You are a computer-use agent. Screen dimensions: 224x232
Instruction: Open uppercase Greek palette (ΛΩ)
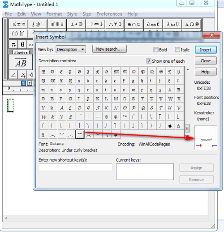192,24
